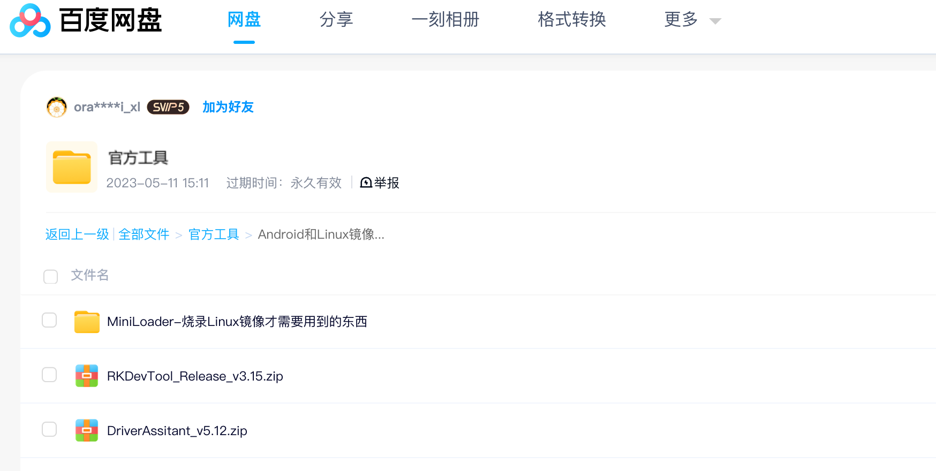Open the 一刻相册 tab
Viewport: 936px width, 471px height.
click(x=446, y=20)
